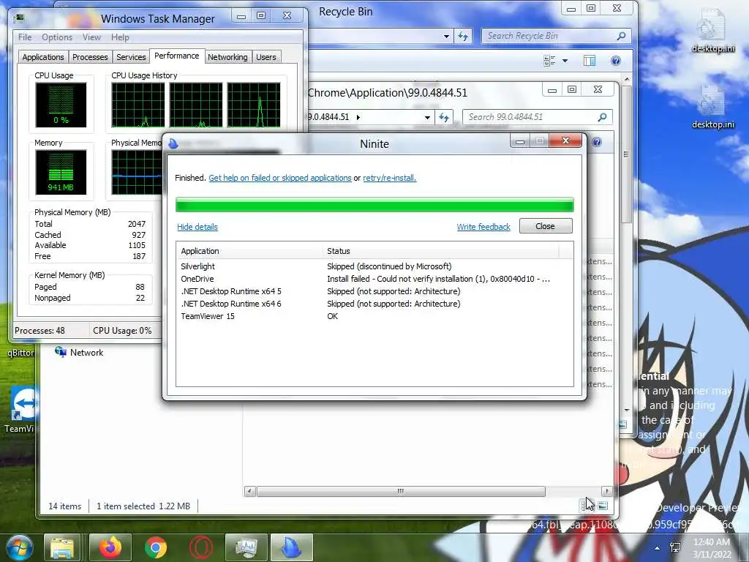
Task: Click horizontal scrollbar thumb in file window
Action: [401, 491]
